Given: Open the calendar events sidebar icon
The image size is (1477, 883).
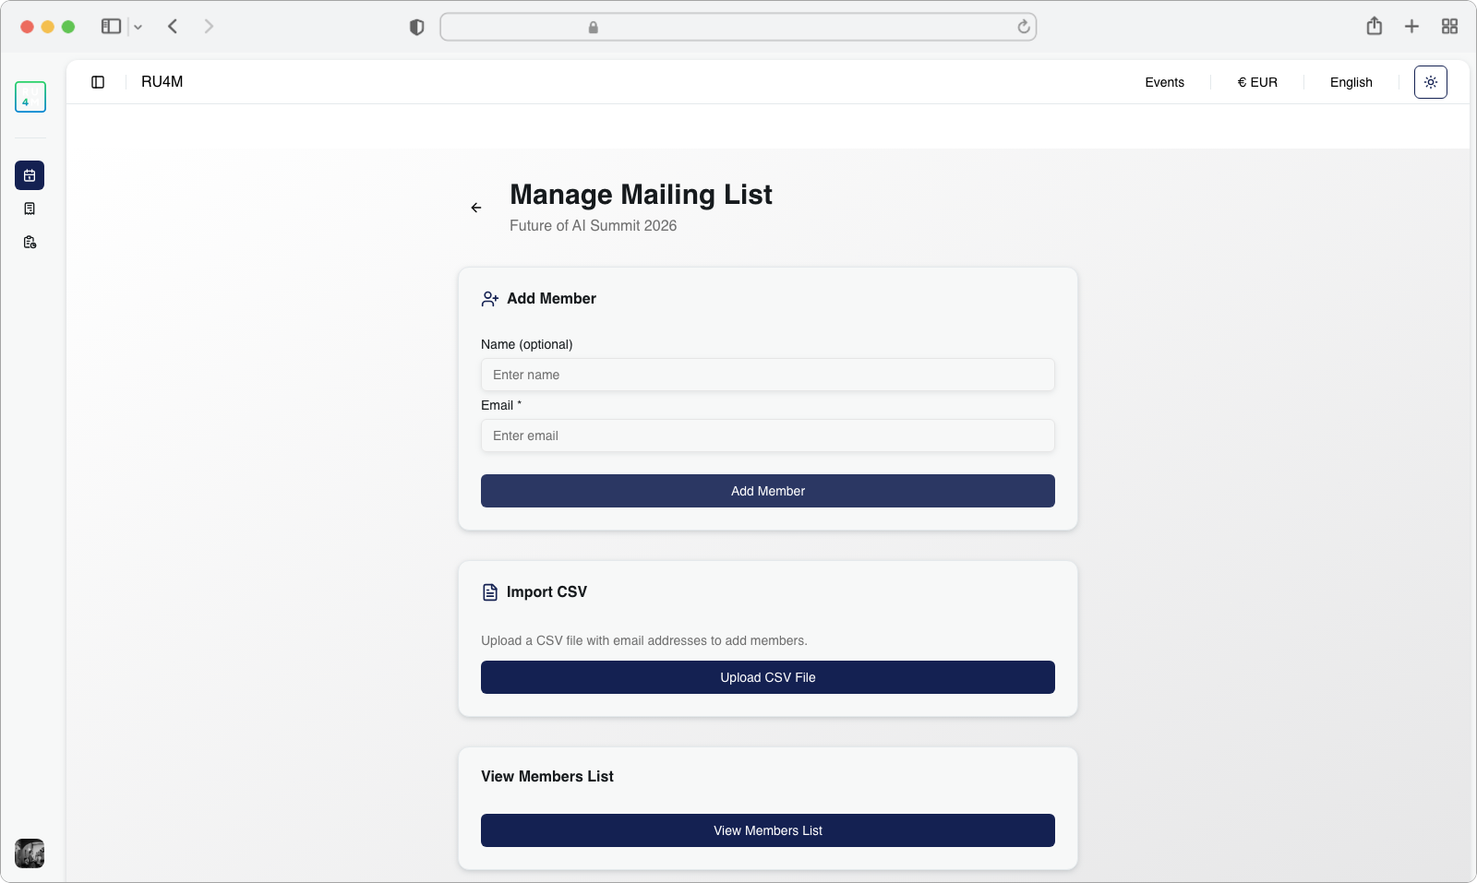Looking at the screenshot, I should coord(30,175).
